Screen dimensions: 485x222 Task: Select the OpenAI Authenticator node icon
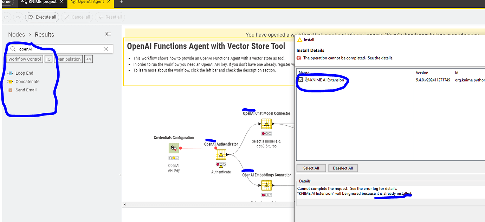pos(221,154)
